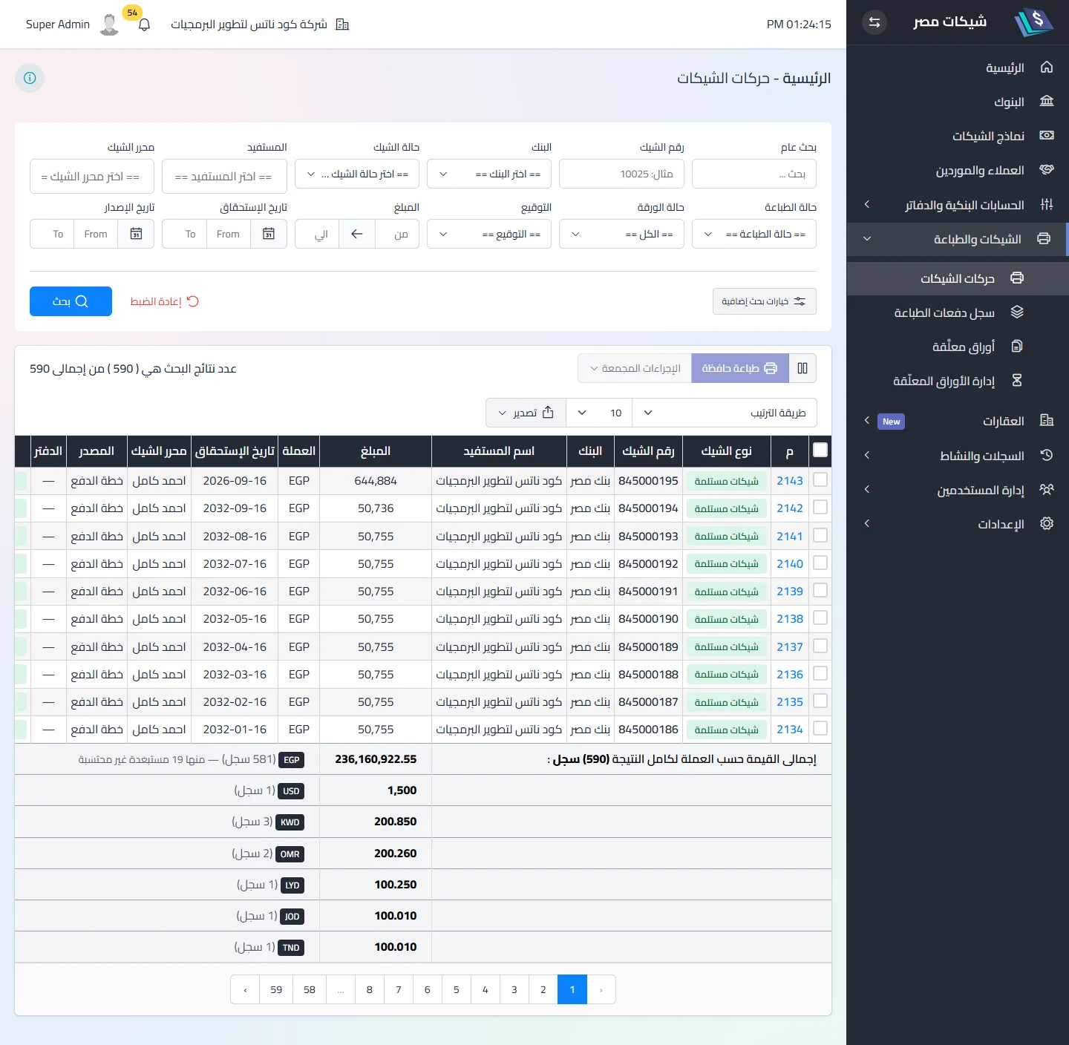The height and width of the screenshot is (1045, 1069).
Task: Click the check number input field
Action: pyautogui.click(x=621, y=174)
